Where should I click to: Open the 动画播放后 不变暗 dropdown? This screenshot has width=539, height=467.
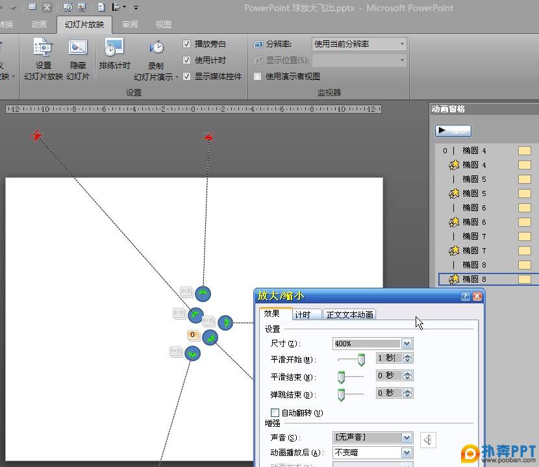(407, 453)
